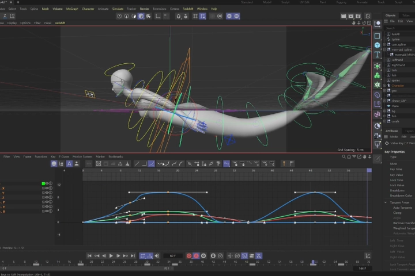Click the current frame field 60 F
415x276 pixels.
pos(173,256)
